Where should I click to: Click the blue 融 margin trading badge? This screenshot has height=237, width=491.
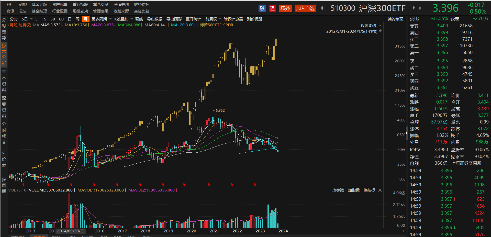(x=262, y=8)
